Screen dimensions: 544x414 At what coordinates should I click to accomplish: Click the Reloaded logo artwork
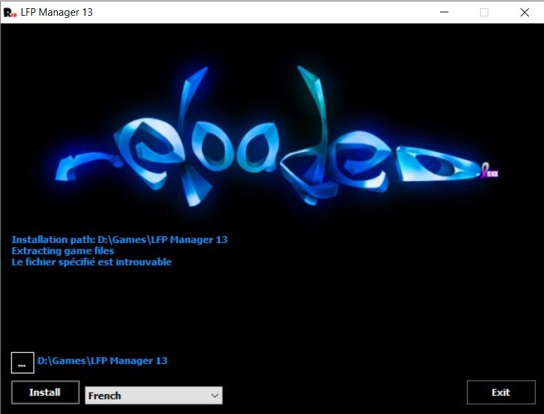(x=276, y=137)
